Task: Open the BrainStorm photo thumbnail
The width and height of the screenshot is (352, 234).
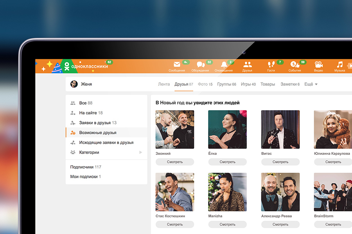Action: coord(333,192)
